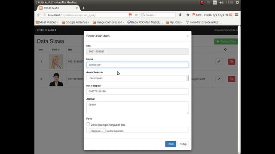Click the red delete button for row 1
This screenshot has width=275, height=154.
pos(232,62)
